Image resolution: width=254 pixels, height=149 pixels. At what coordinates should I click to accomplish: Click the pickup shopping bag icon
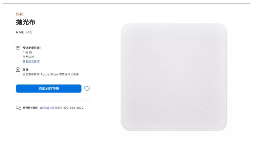coord(18,70)
